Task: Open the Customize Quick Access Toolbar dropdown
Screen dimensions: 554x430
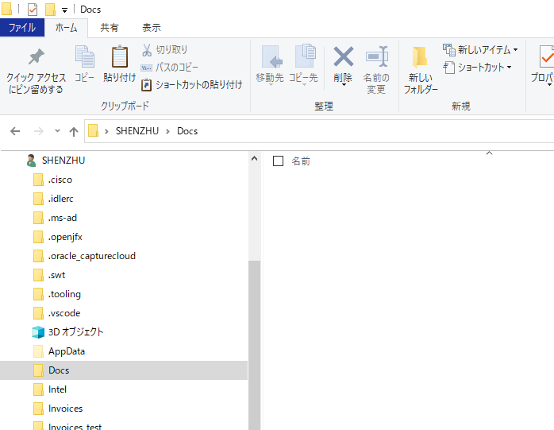Action: (x=64, y=10)
